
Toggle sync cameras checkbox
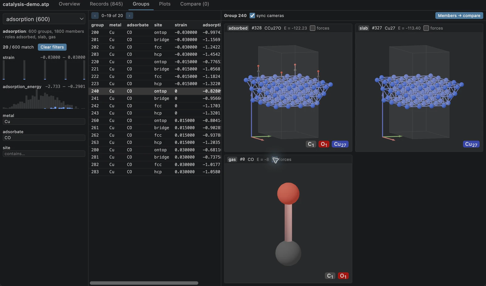pyautogui.click(x=252, y=15)
